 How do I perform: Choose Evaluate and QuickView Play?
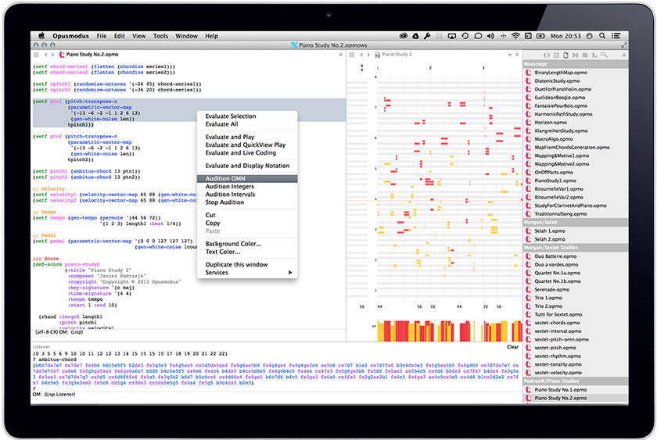coord(247,145)
